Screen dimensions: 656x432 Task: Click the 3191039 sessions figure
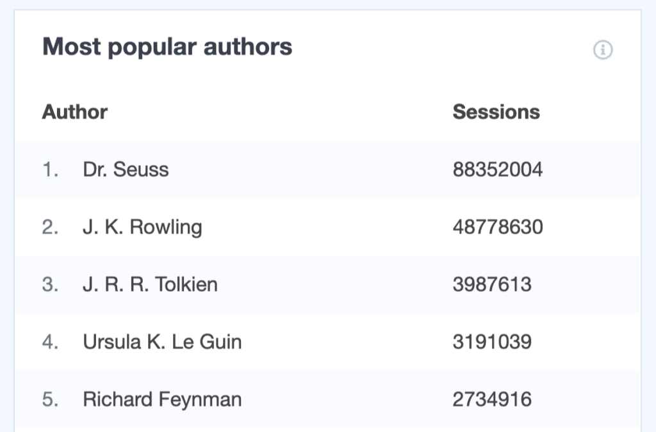tap(492, 342)
